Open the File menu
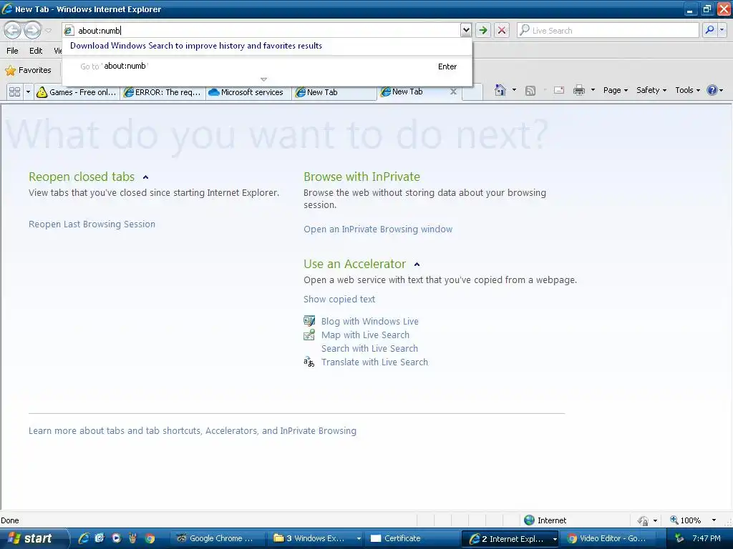The height and width of the screenshot is (549, 733). point(13,51)
